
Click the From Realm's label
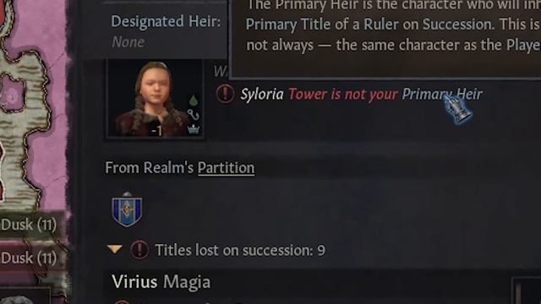pyautogui.click(x=150, y=168)
